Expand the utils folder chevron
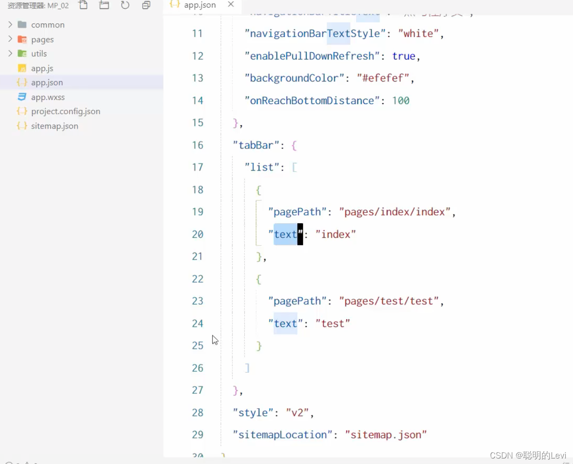Viewport: 573px width, 464px height. (10, 53)
